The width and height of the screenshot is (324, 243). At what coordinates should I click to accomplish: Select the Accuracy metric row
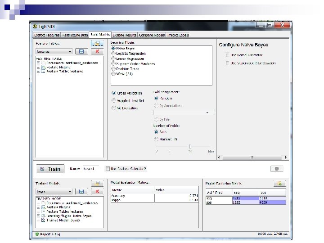coord(154,196)
